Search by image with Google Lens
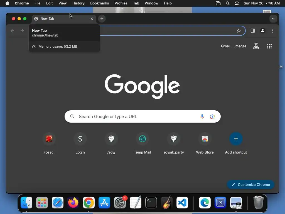 212,116
